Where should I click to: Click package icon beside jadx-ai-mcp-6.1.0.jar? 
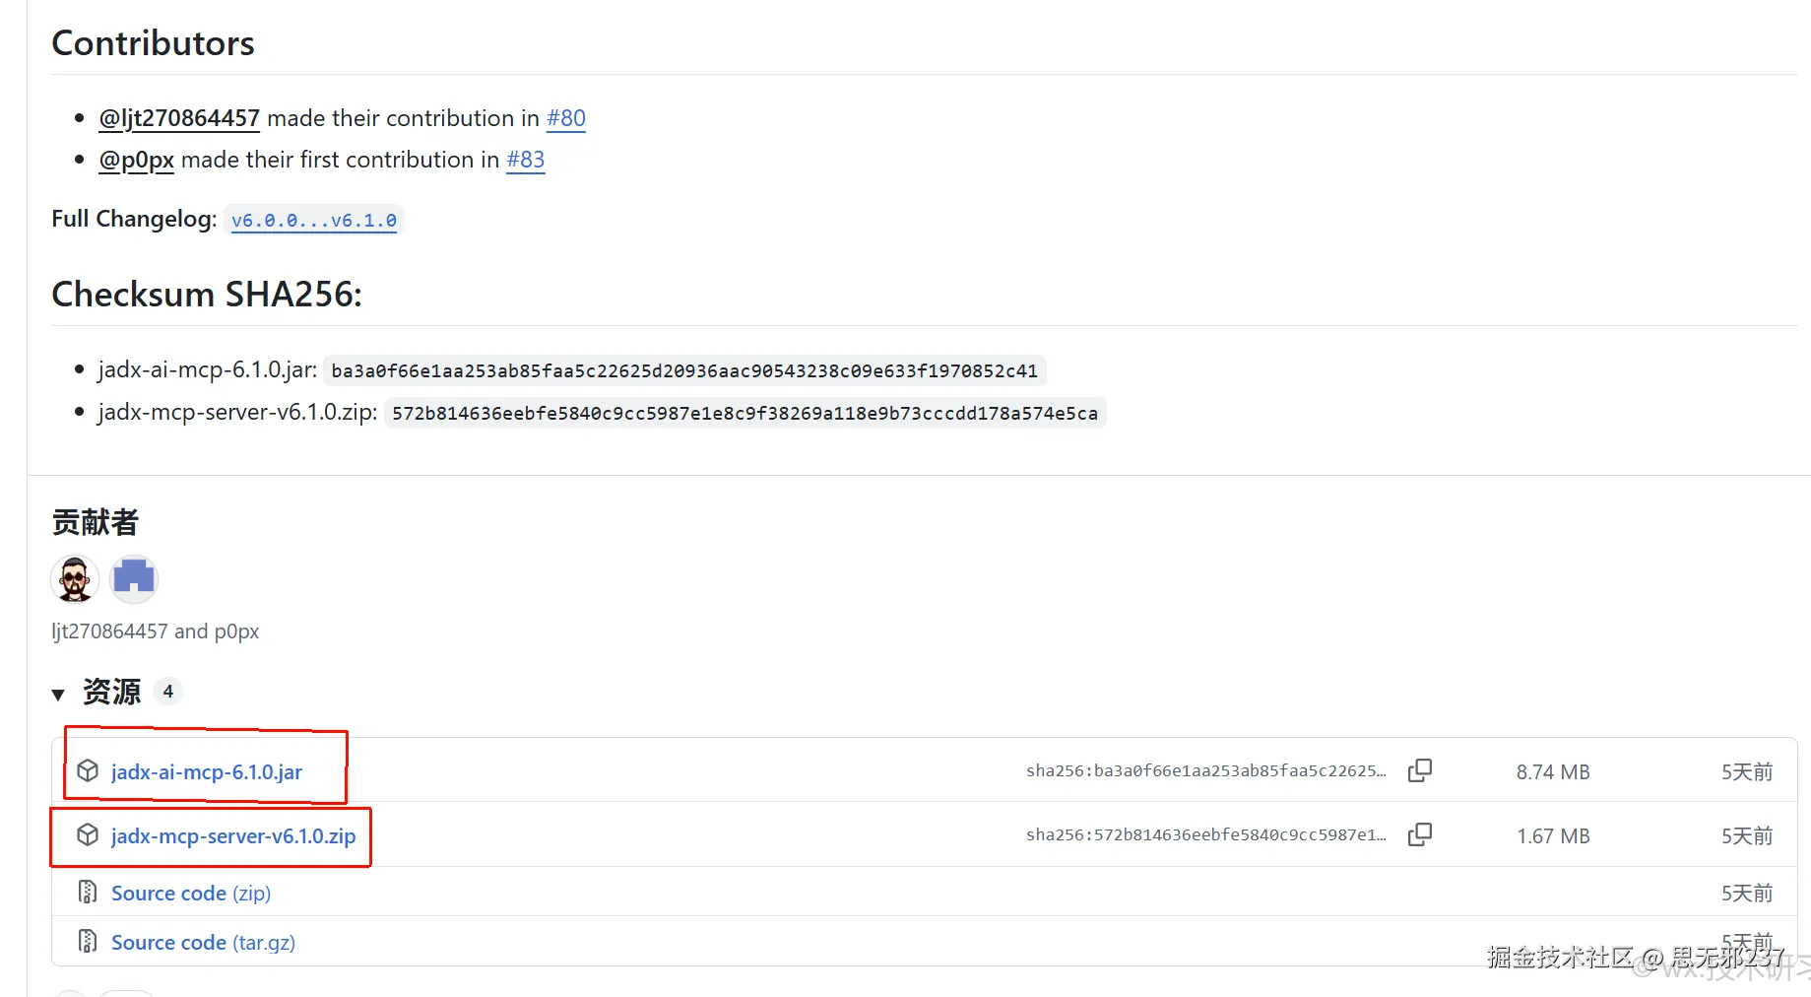(88, 770)
